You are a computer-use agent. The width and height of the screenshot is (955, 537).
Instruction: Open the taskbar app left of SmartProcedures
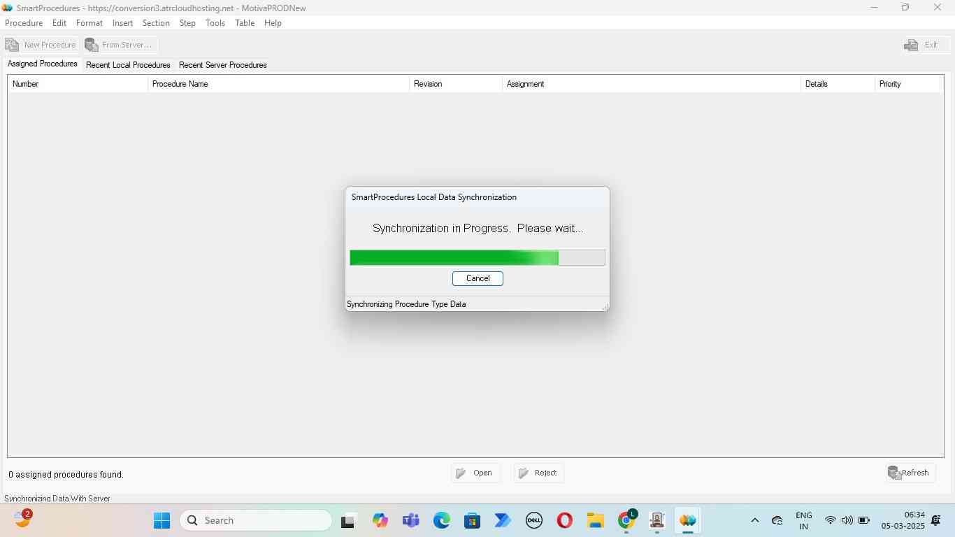[x=656, y=520]
